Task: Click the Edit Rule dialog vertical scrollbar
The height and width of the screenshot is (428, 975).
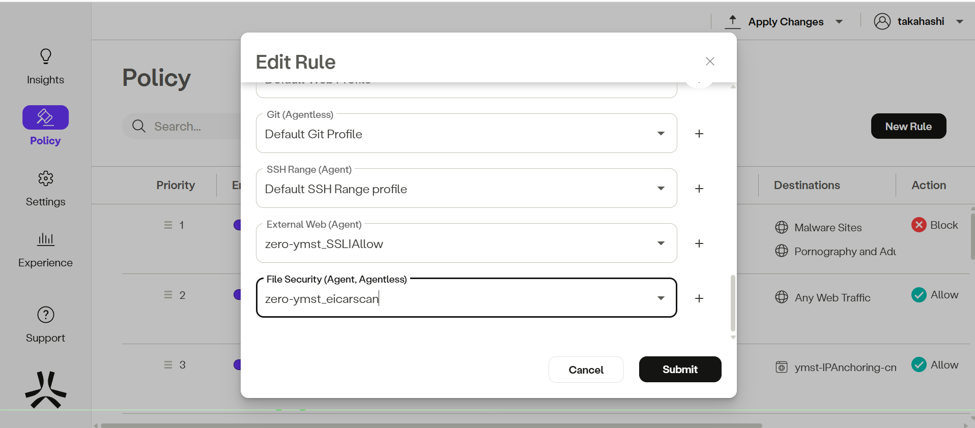Action: (733, 303)
